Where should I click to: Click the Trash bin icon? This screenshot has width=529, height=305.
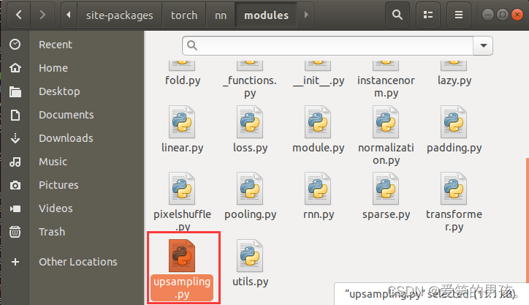point(15,232)
